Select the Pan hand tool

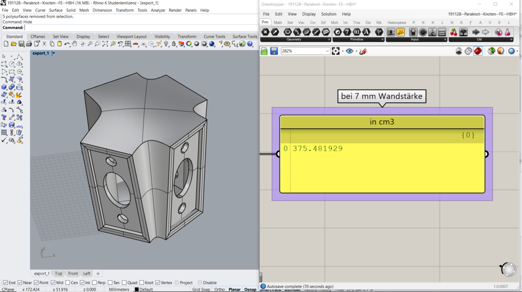75,44
